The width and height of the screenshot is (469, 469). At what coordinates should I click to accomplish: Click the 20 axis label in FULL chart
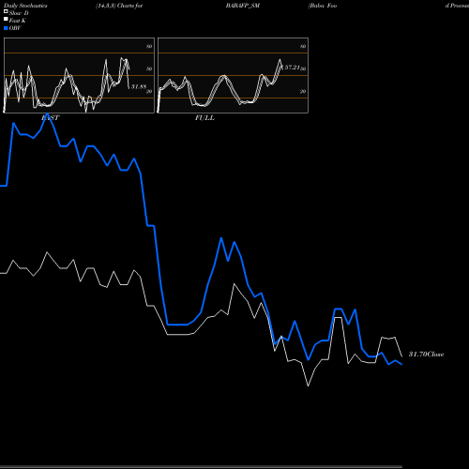coord(303,91)
